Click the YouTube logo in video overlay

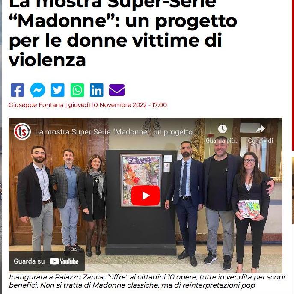64,261
